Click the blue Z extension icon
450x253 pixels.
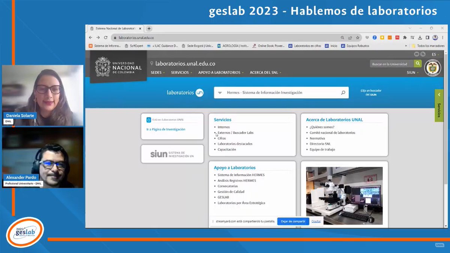tap(375, 37)
